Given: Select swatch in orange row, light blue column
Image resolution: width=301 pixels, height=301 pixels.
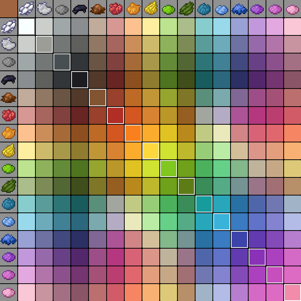Looking at the screenshot, I should (222, 133).
